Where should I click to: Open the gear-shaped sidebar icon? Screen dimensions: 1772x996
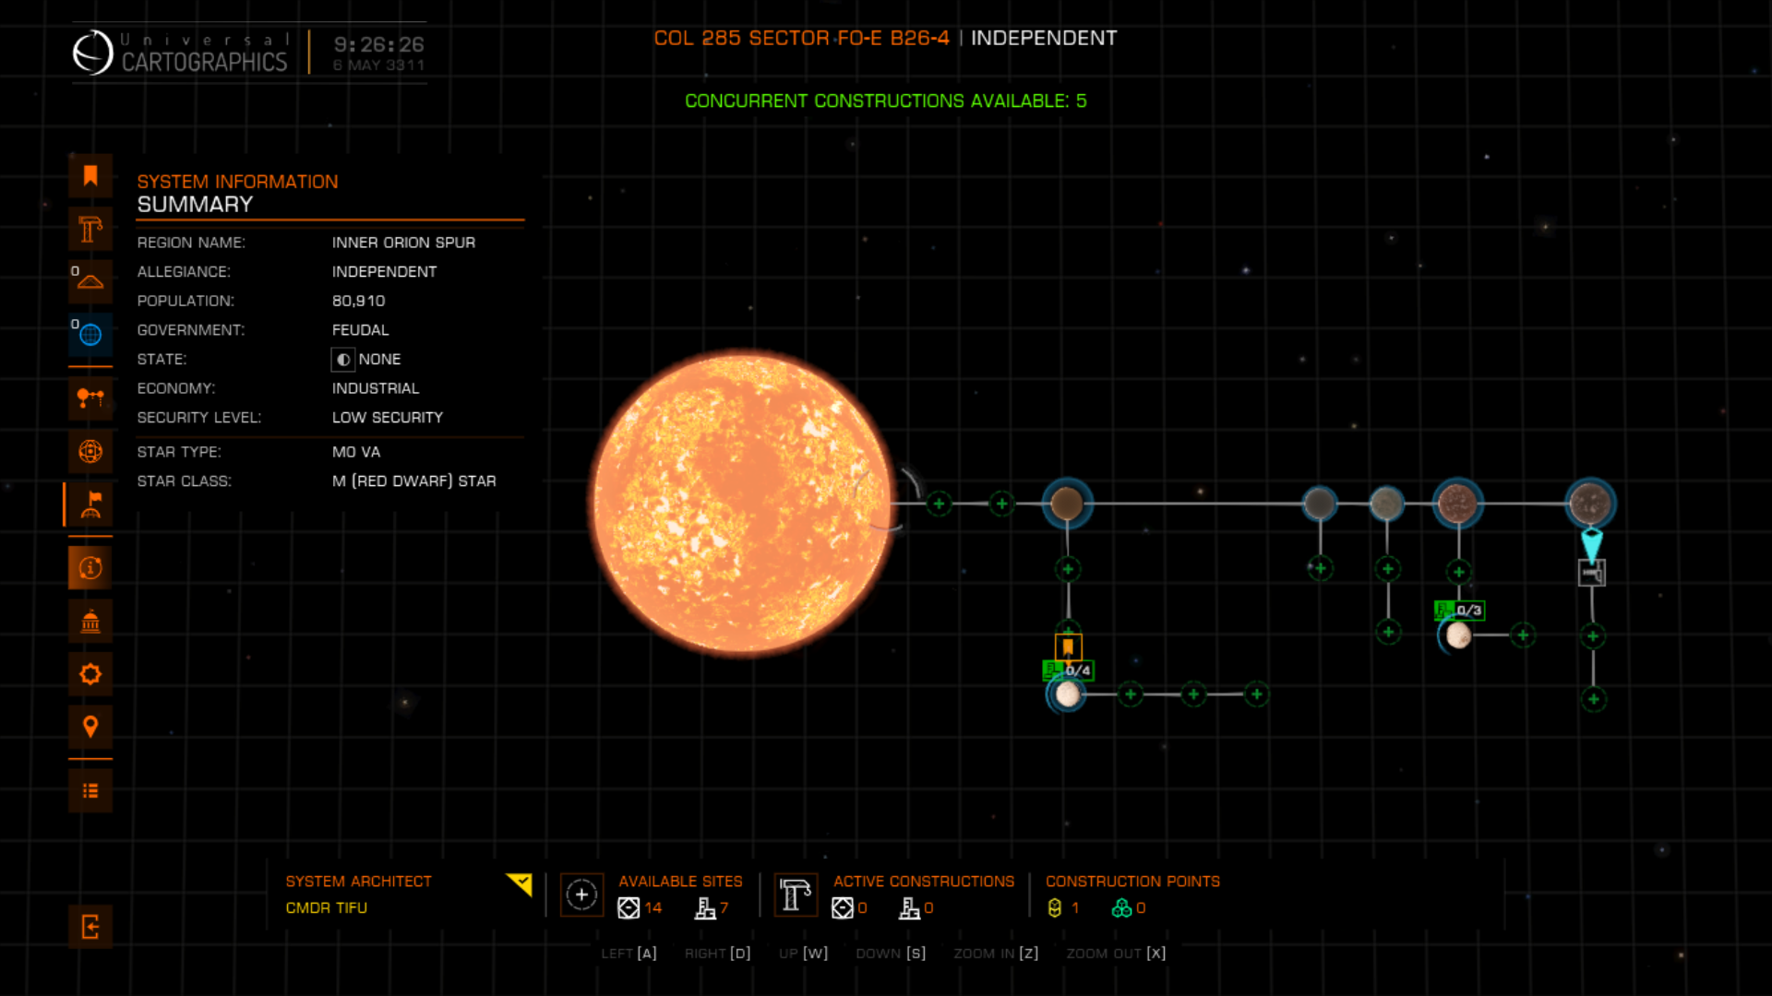pyautogui.click(x=90, y=674)
